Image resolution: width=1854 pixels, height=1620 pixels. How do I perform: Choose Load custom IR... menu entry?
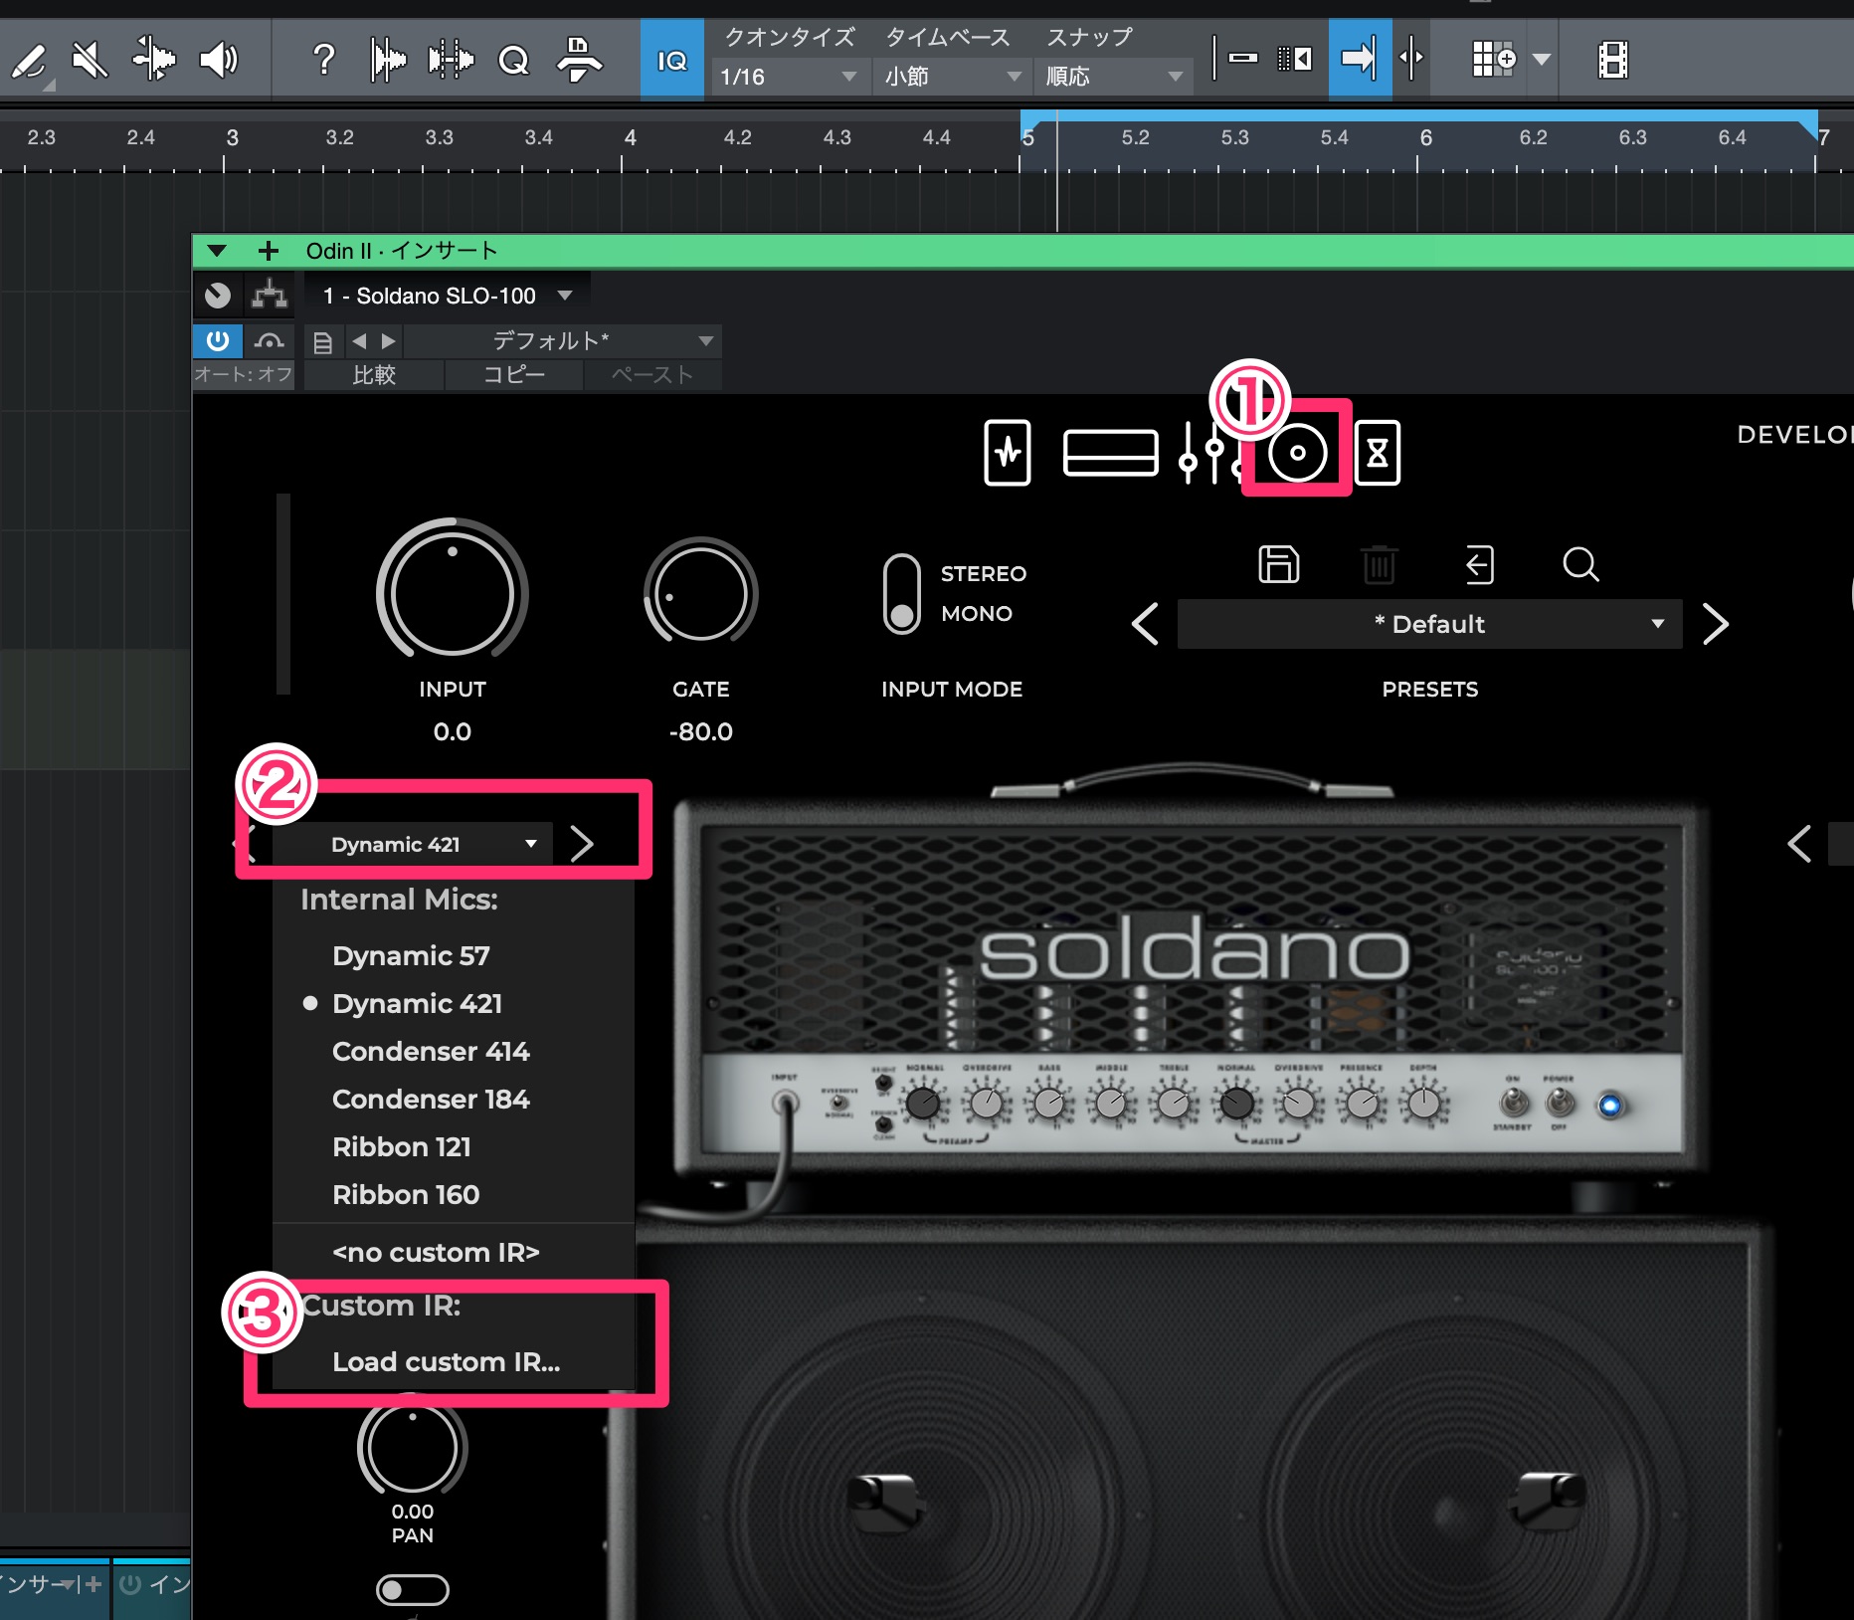pos(446,1361)
